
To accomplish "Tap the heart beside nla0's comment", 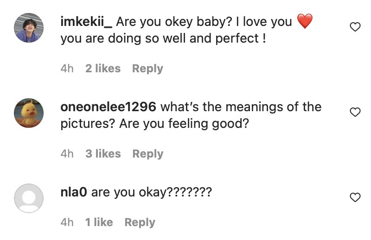I will pos(355,198).
